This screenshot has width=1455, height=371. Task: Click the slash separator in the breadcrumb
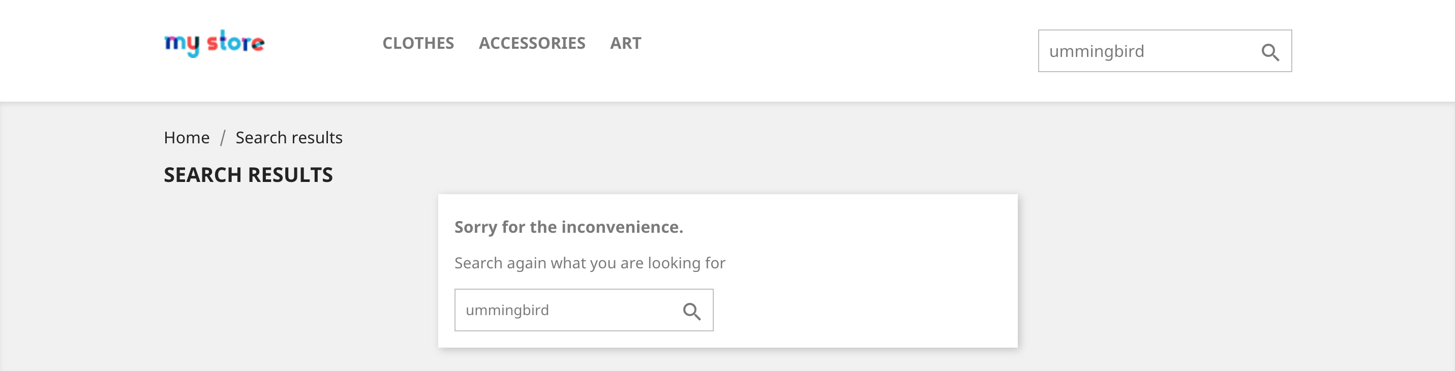pos(223,137)
